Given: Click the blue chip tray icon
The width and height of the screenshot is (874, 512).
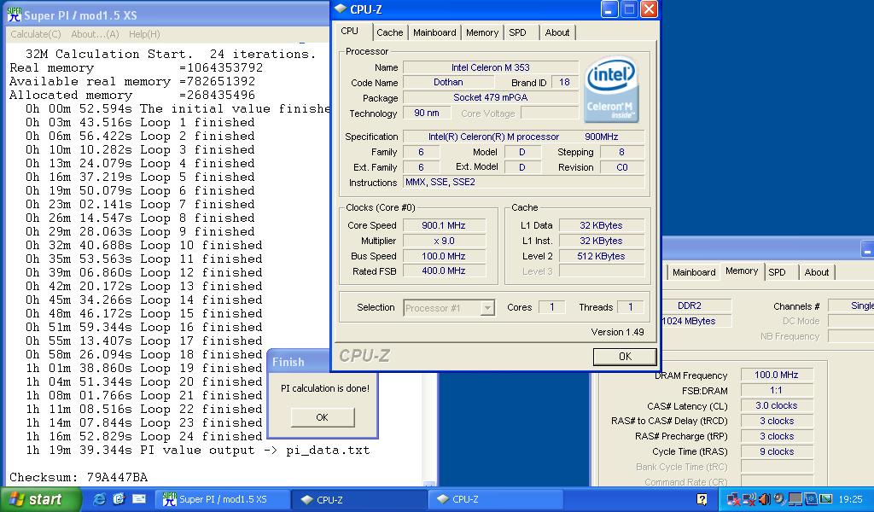Looking at the screenshot, I should coord(811,499).
